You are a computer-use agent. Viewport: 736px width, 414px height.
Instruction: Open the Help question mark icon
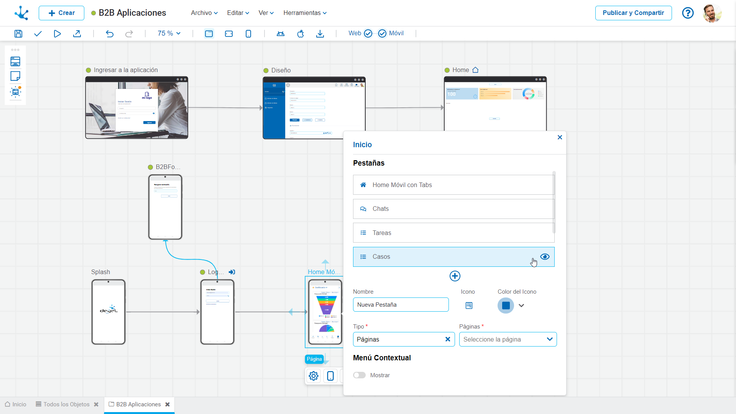688,13
